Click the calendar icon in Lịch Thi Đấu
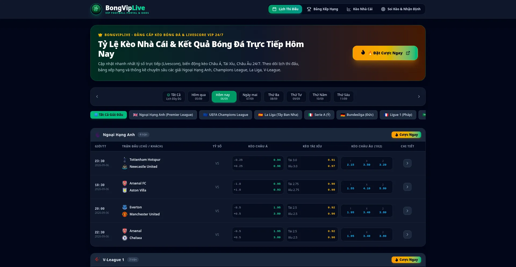The image size is (516, 267). 274,9
